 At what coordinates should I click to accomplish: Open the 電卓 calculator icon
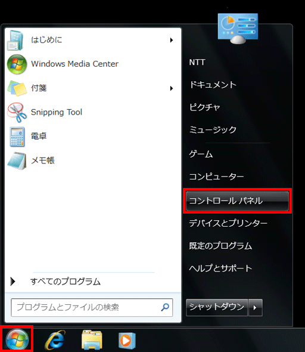[17, 137]
